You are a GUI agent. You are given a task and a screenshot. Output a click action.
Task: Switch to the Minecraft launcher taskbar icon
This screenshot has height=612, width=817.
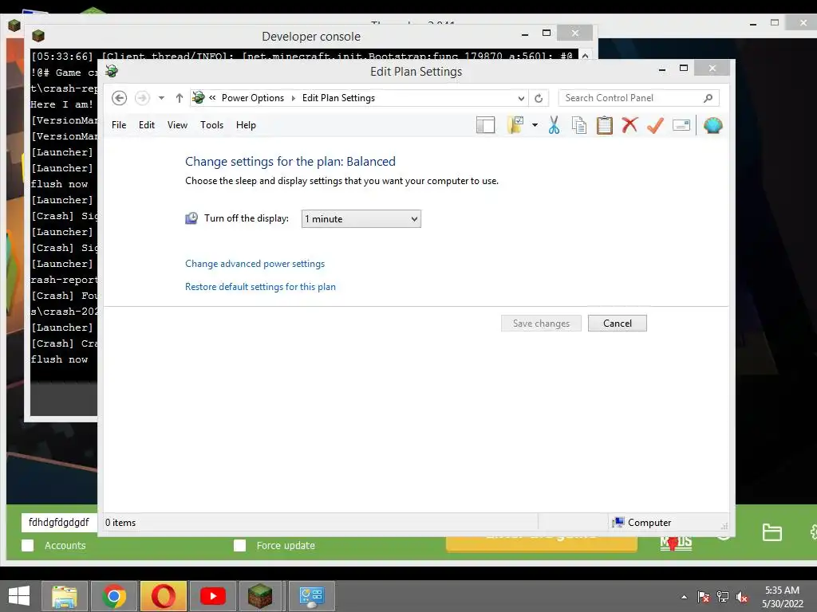click(x=259, y=596)
